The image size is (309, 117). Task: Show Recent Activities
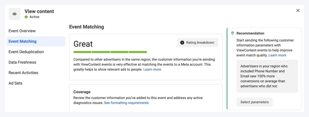pos(23,73)
